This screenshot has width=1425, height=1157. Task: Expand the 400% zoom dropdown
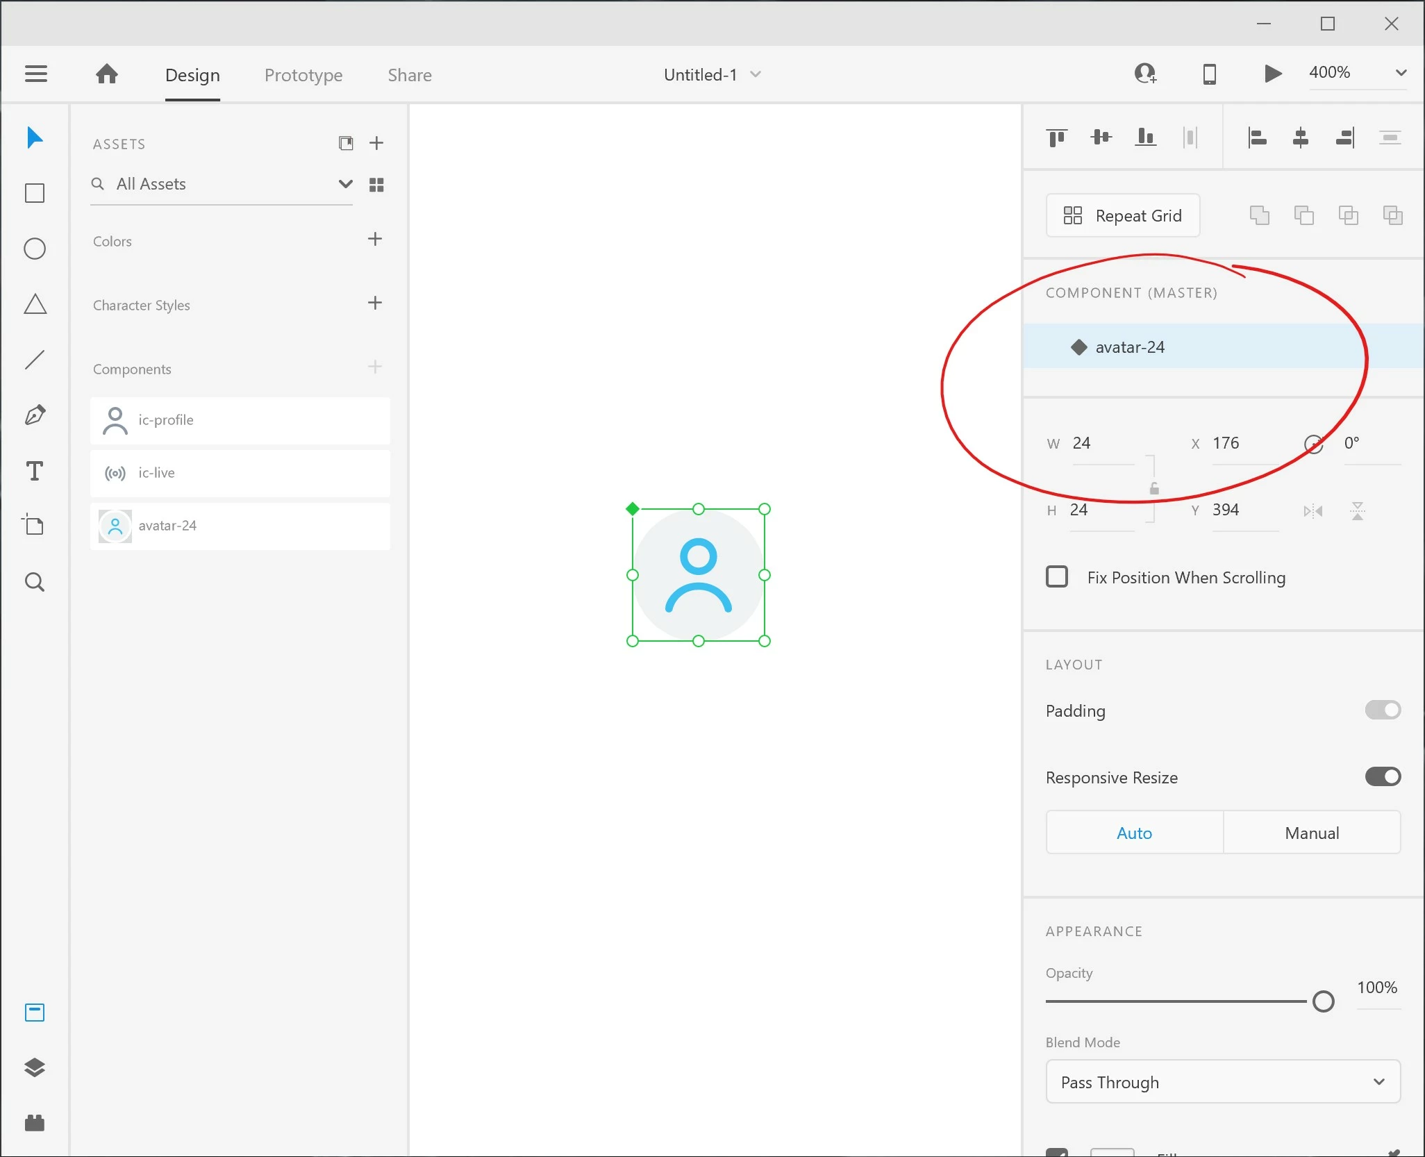pos(1401,73)
